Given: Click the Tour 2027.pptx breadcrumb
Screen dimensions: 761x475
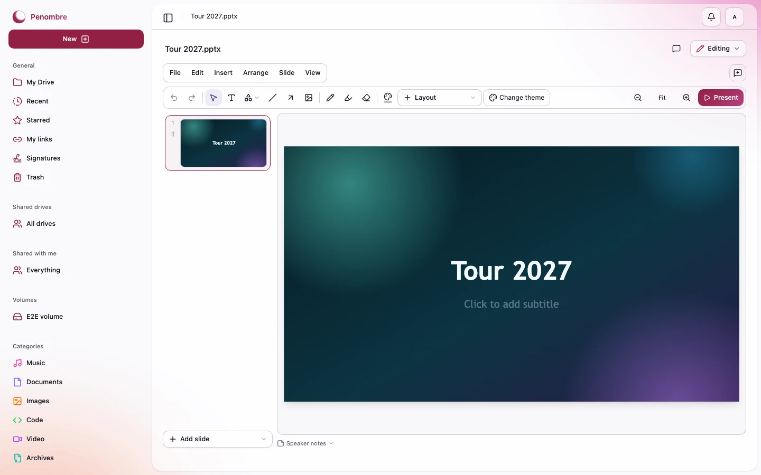Looking at the screenshot, I should pos(214,16).
